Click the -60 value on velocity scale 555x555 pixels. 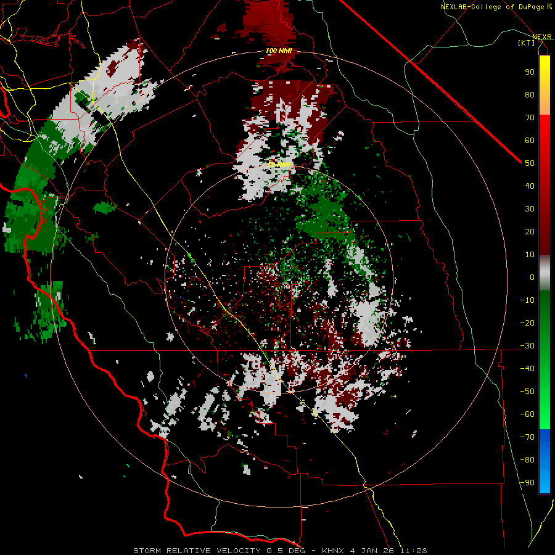click(x=527, y=414)
